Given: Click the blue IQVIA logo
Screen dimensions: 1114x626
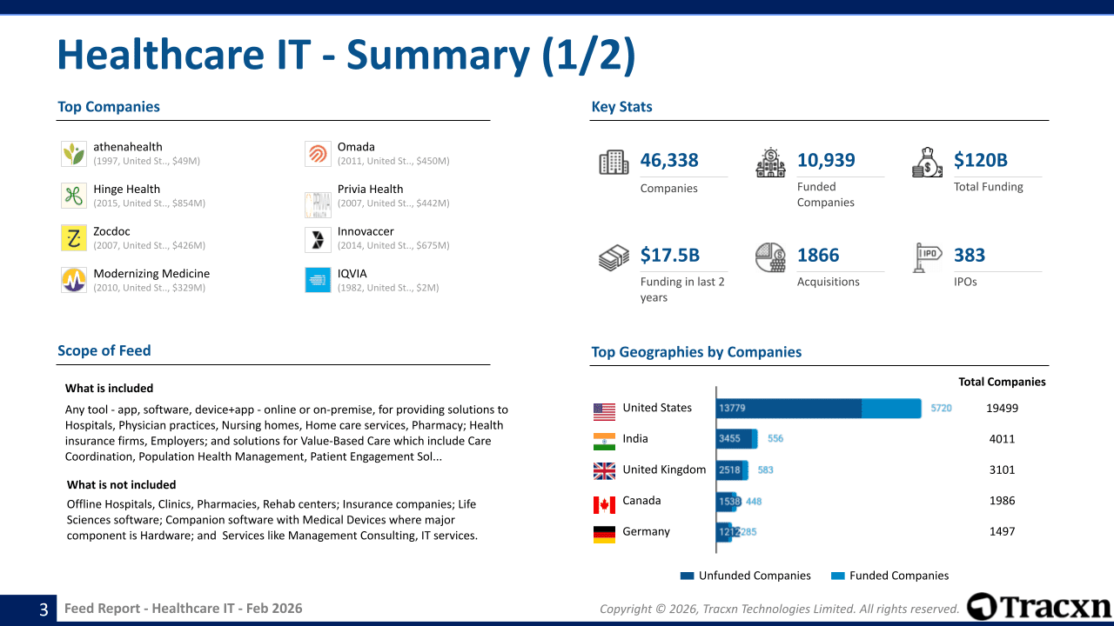Looking at the screenshot, I should [x=318, y=280].
